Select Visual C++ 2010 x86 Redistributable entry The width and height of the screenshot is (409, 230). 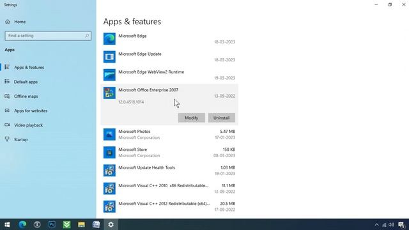(169, 188)
